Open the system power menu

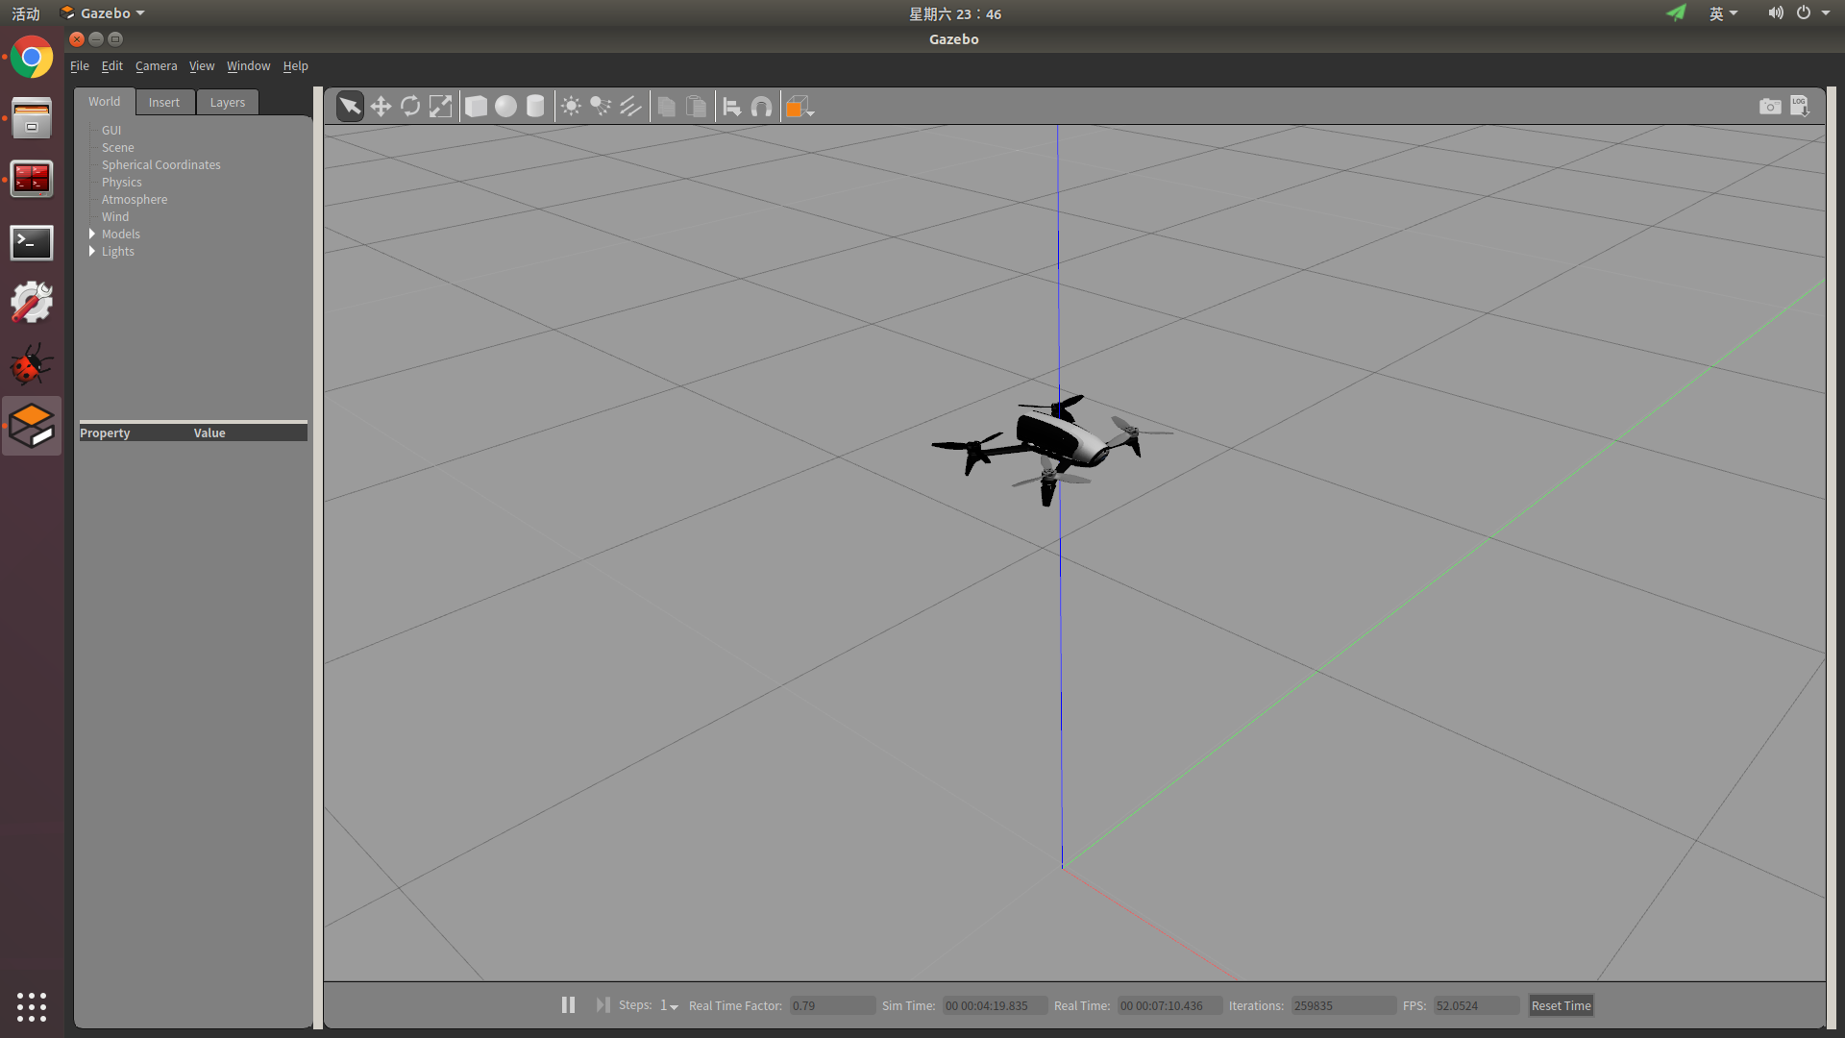coord(1812,13)
